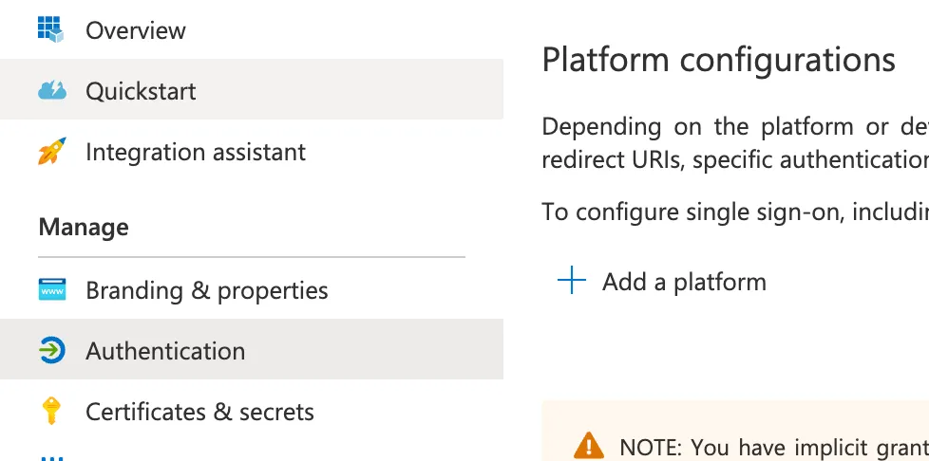Screen dimensions: 929x461
Task: Select the Authentication text label
Action: 165,351
